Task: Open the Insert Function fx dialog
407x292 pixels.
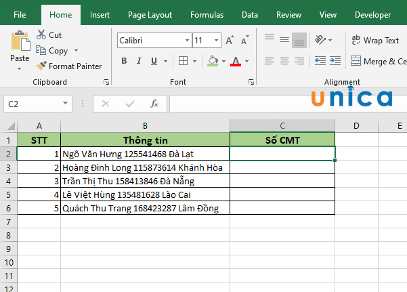Action: [154, 104]
